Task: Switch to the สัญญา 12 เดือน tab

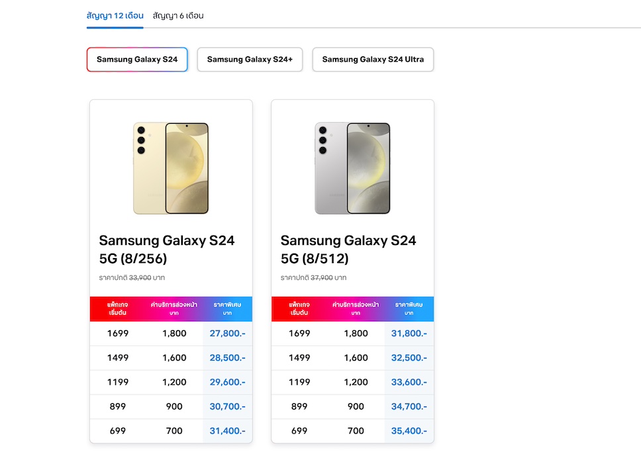Action: pyautogui.click(x=115, y=15)
